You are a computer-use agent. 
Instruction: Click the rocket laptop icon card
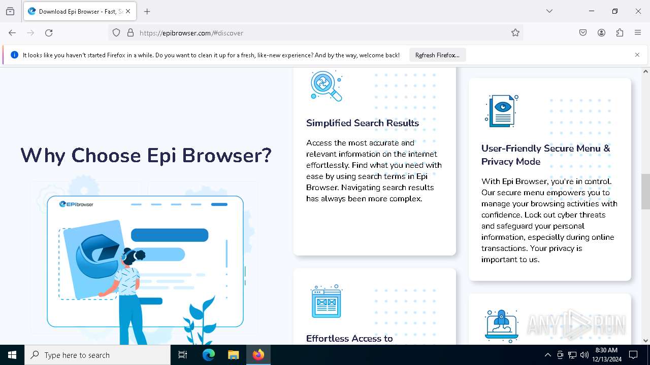[x=502, y=325]
